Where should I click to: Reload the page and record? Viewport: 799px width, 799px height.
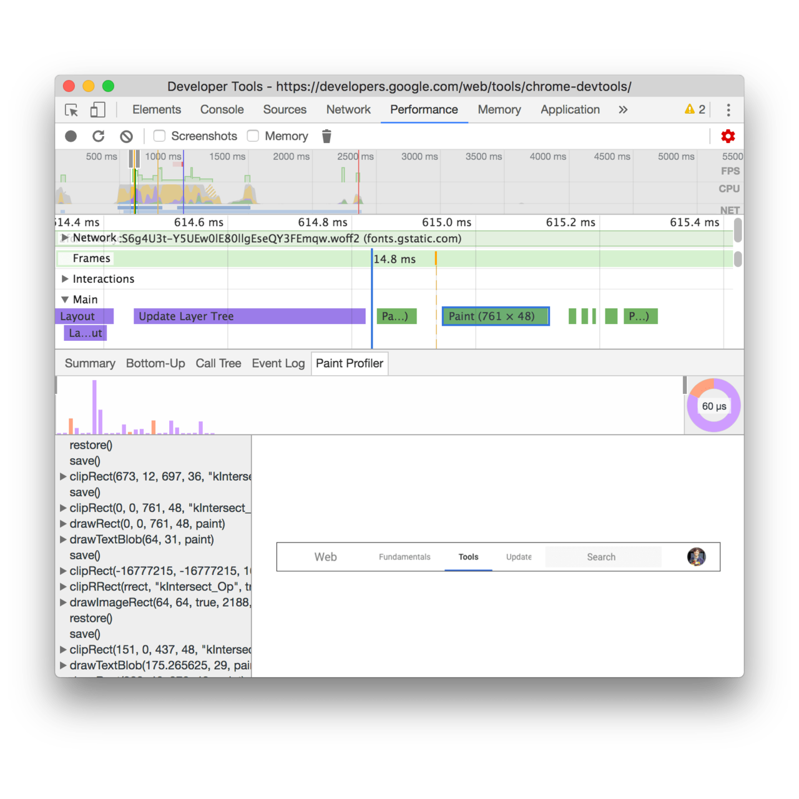coord(99,136)
